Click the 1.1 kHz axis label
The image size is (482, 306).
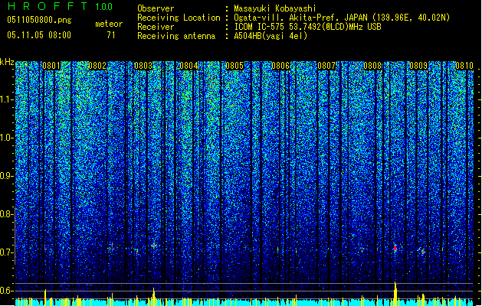[x=7, y=99]
